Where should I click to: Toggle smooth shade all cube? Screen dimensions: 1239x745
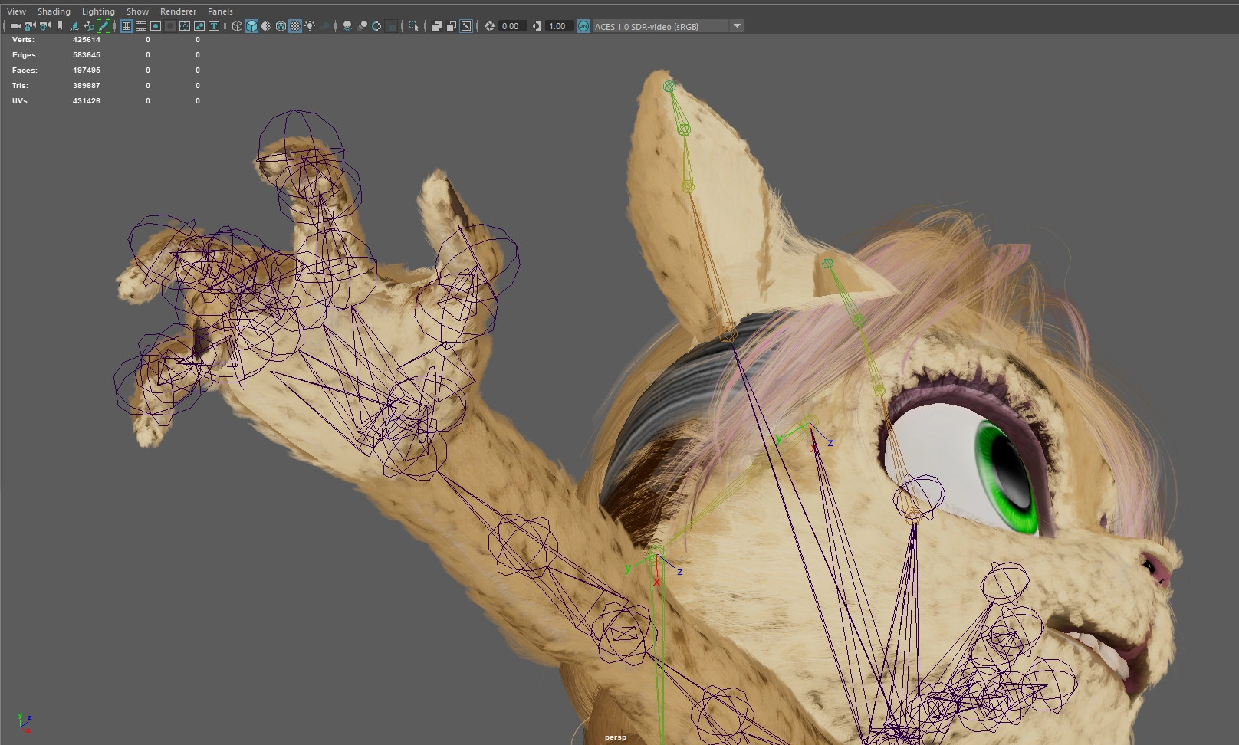[251, 26]
